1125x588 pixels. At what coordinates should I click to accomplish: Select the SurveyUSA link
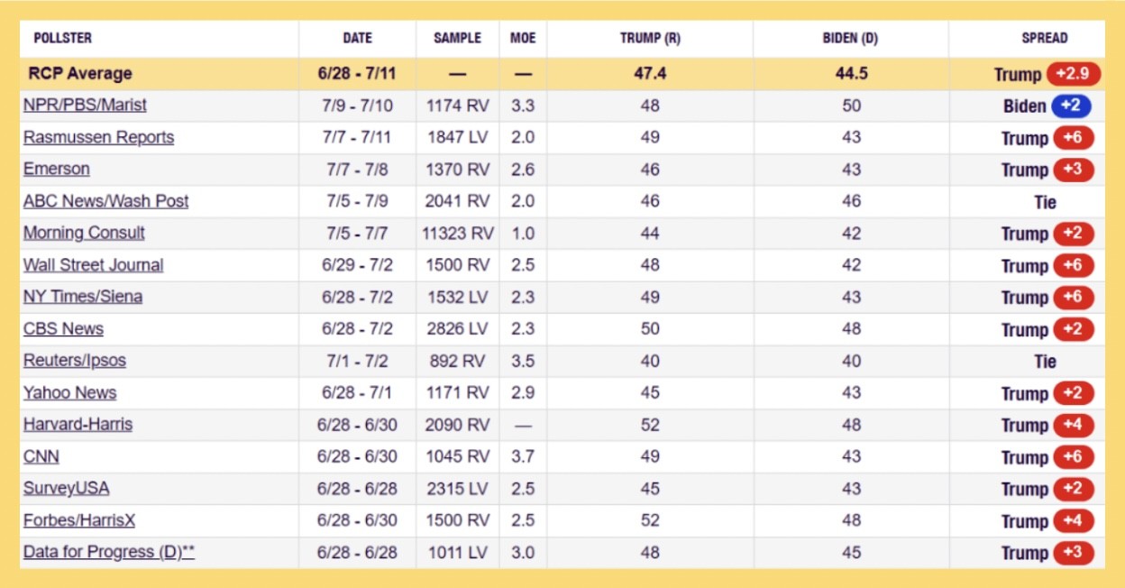pyautogui.click(x=67, y=489)
